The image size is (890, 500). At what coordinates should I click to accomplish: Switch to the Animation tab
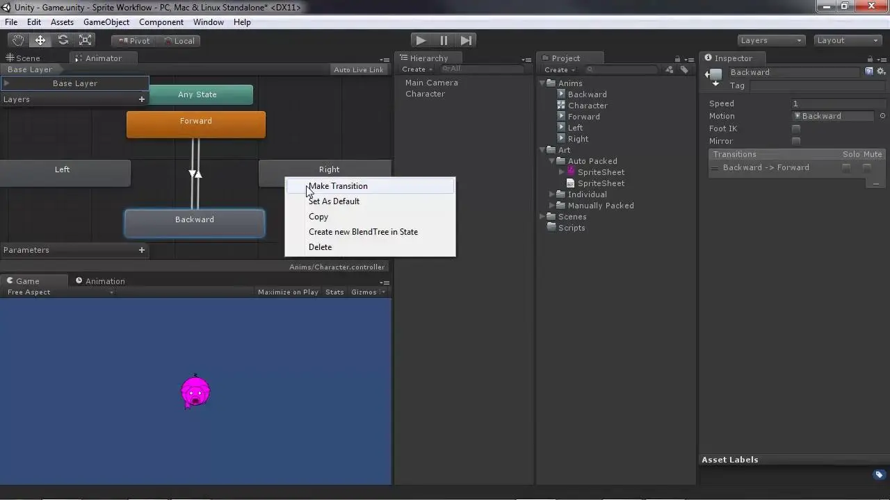(104, 281)
